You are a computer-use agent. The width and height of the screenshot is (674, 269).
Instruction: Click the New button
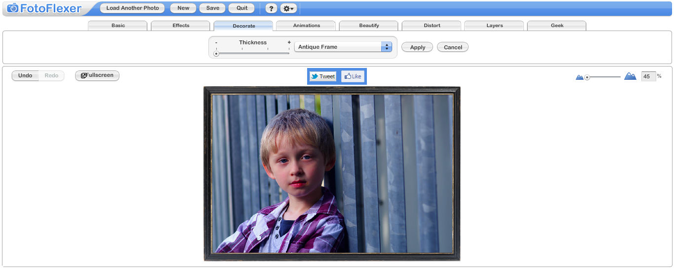(x=183, y=8)
